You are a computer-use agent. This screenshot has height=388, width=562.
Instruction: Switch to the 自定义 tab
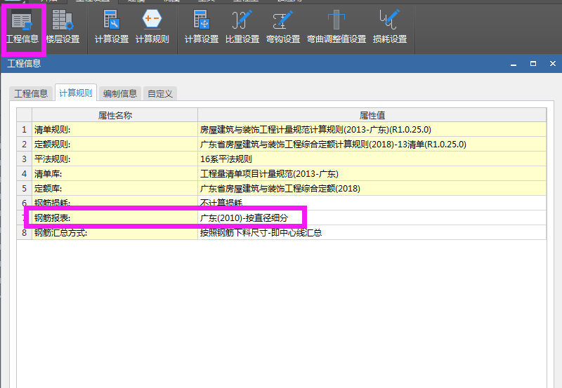(x=160, y=94)
